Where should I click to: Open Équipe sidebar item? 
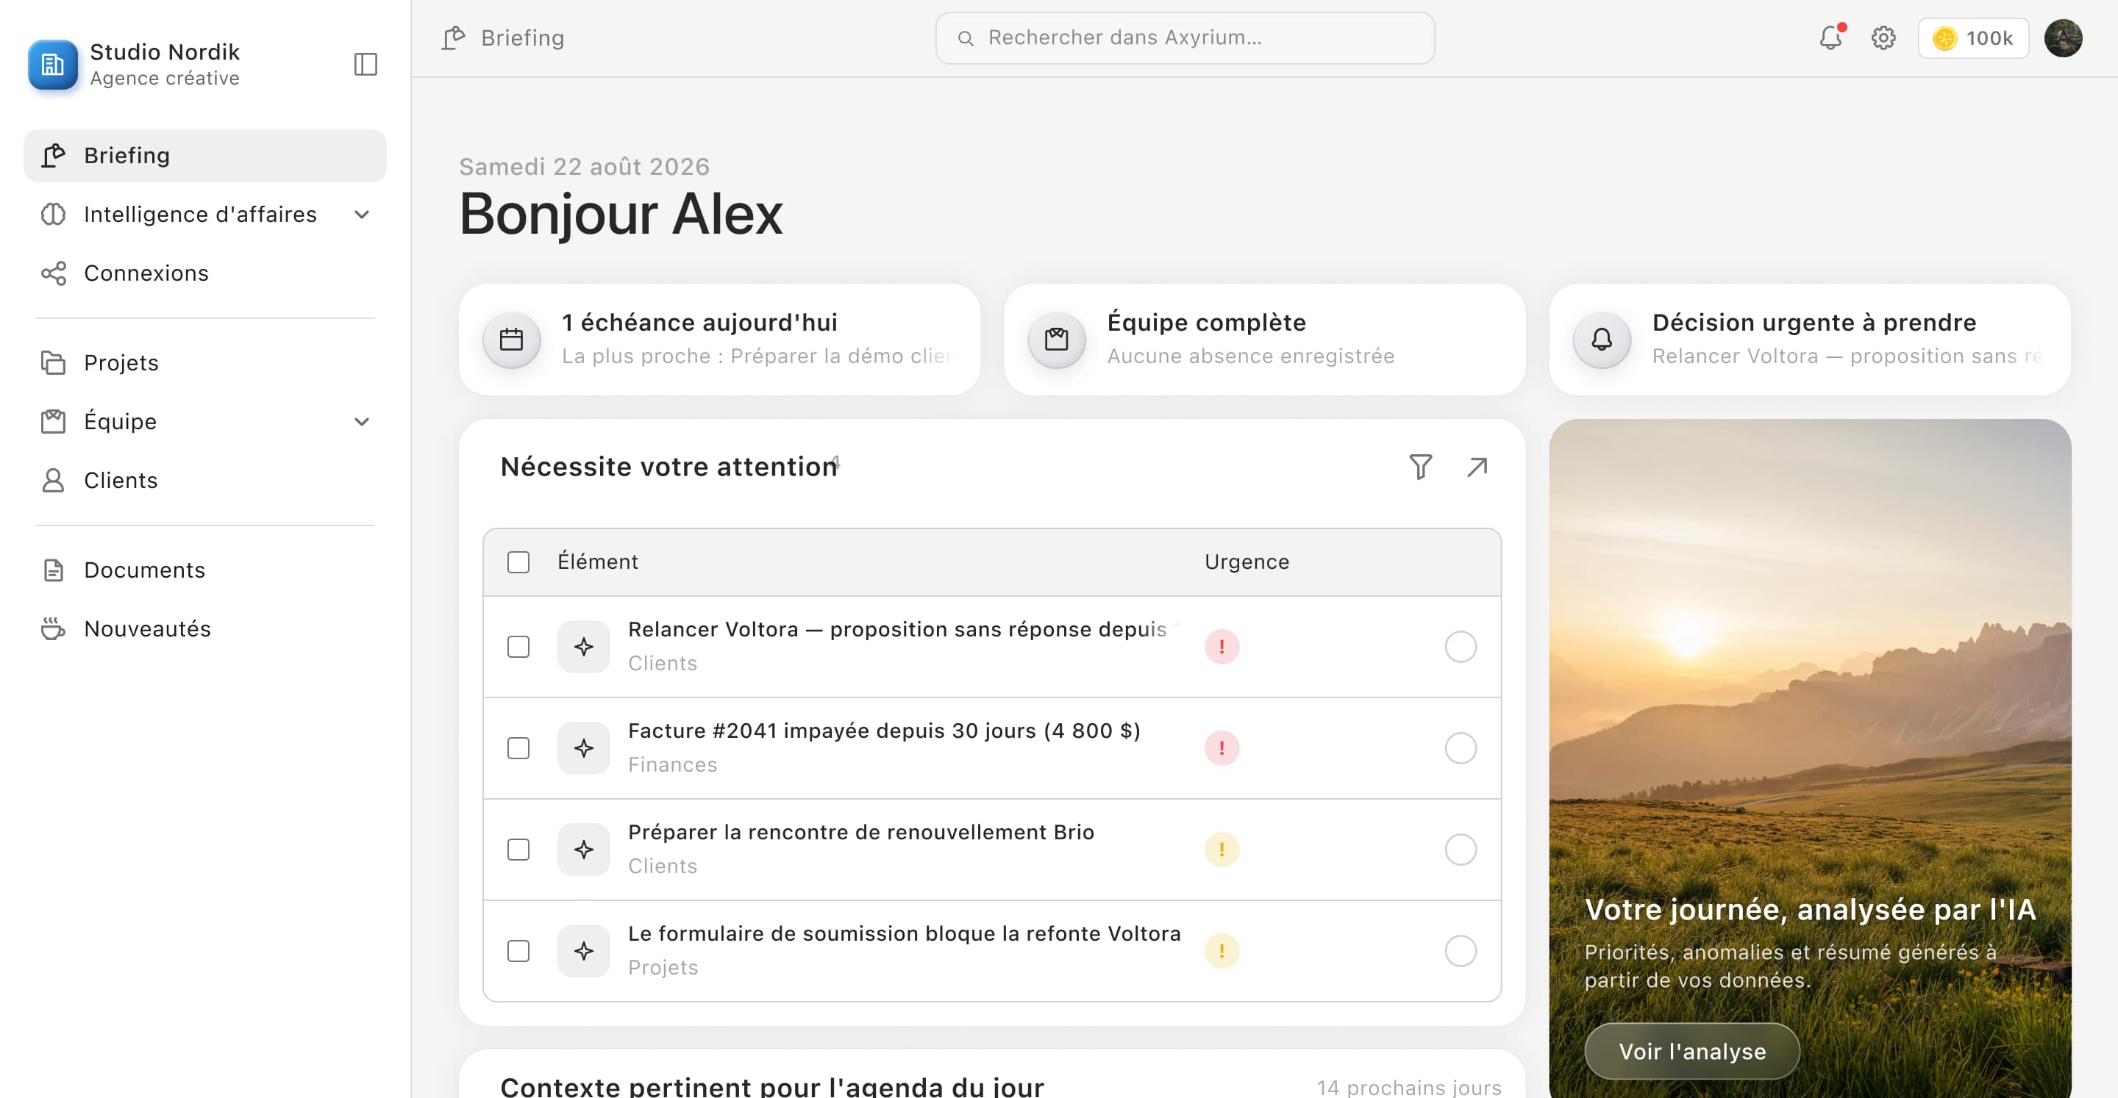[204, 422]
